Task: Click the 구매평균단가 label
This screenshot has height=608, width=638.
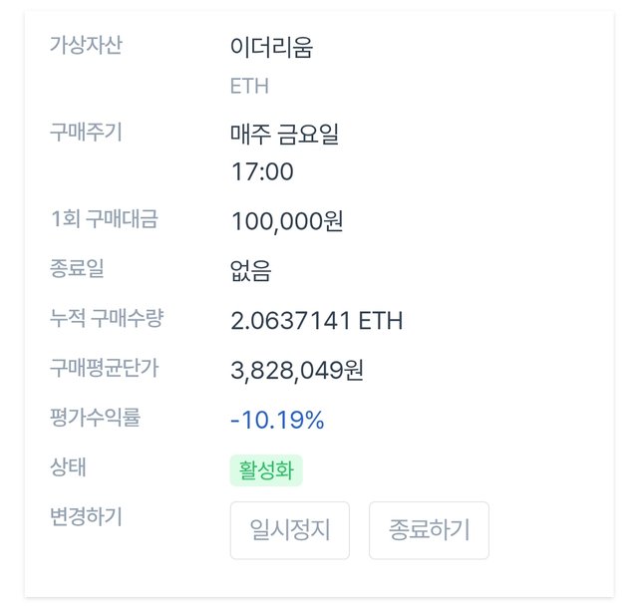Action: (104, 368)
